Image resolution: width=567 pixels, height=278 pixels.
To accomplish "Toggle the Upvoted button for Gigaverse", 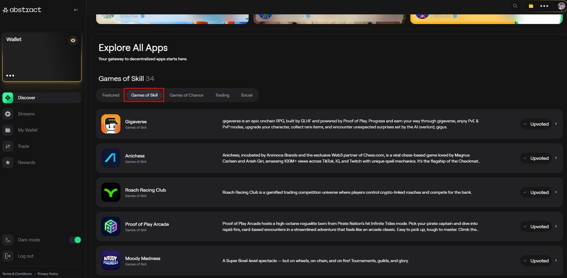I will pos(536,124).
